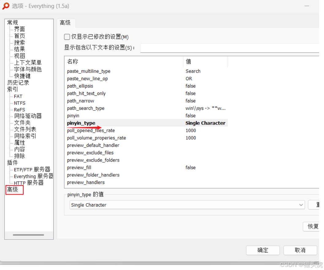Select the preview_default_handler setting row

[x=147, y=145]
